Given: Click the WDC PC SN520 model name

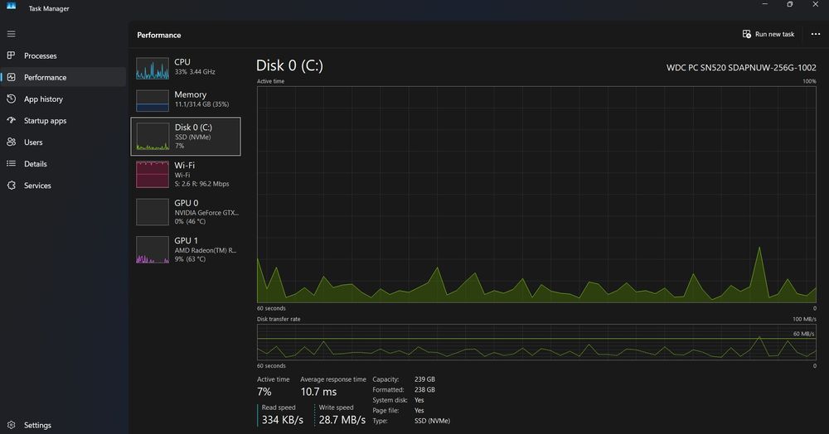Looking at the screenshot, I should pyautogui.click(x=741, y=68).
